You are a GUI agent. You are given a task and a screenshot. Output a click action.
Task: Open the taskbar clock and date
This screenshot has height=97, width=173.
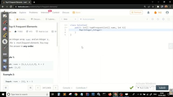click(x=162, y=94)
